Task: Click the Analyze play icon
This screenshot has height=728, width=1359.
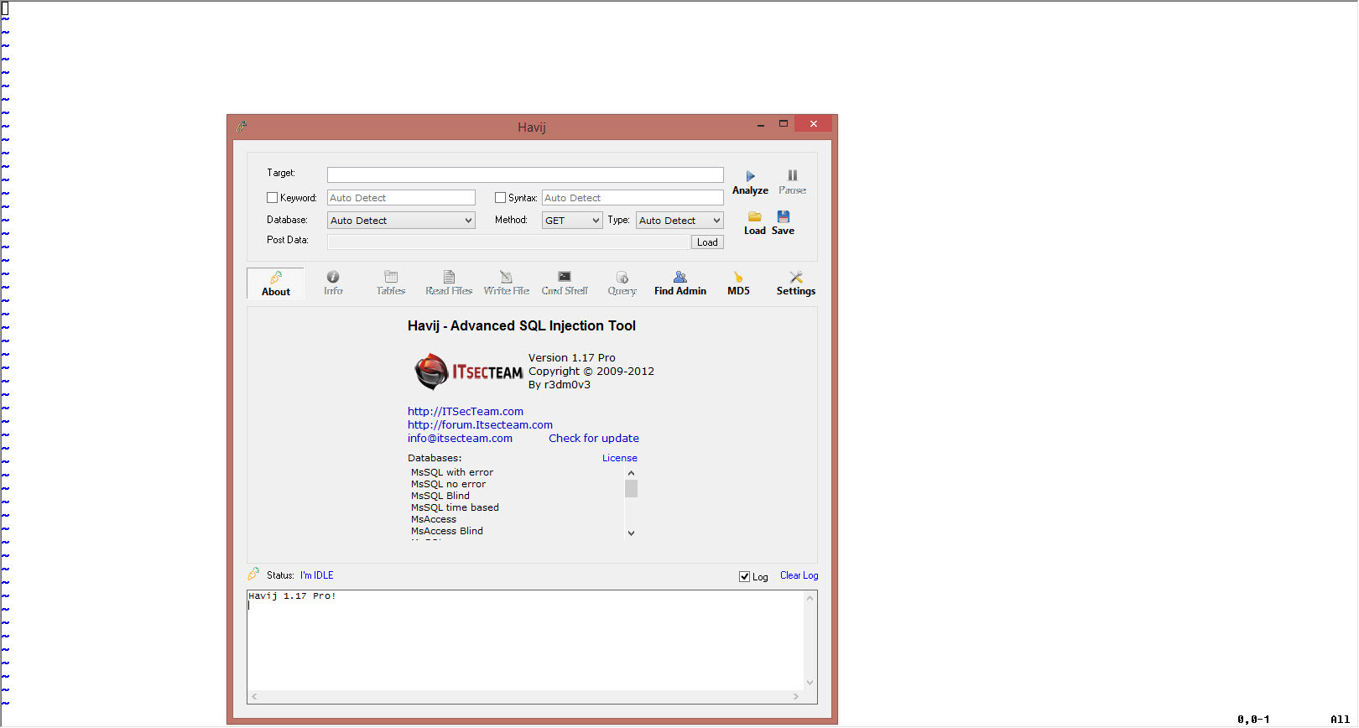Action: 751,176
